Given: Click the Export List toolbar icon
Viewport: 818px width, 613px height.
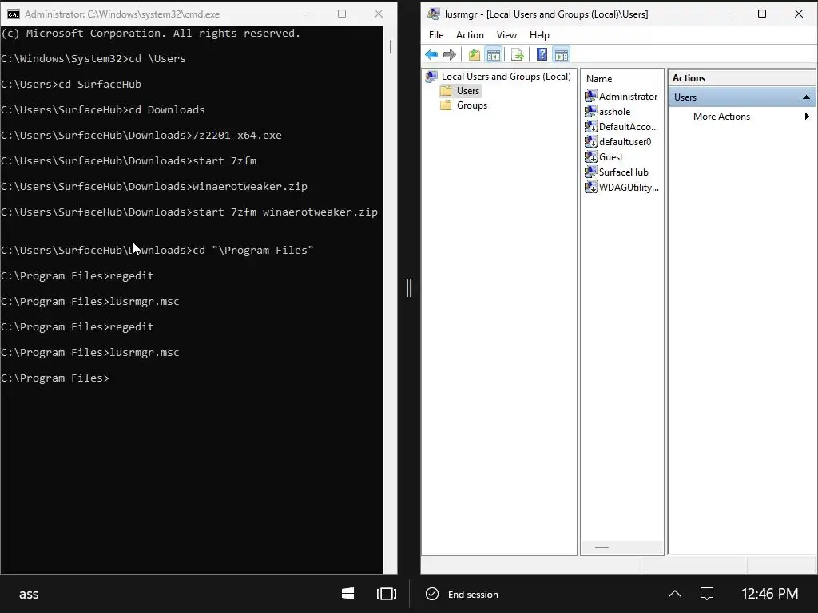Looking at the screenshot, I should pos(517,54).
